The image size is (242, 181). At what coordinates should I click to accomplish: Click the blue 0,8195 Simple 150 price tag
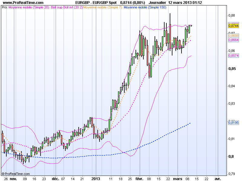point(233,122)
